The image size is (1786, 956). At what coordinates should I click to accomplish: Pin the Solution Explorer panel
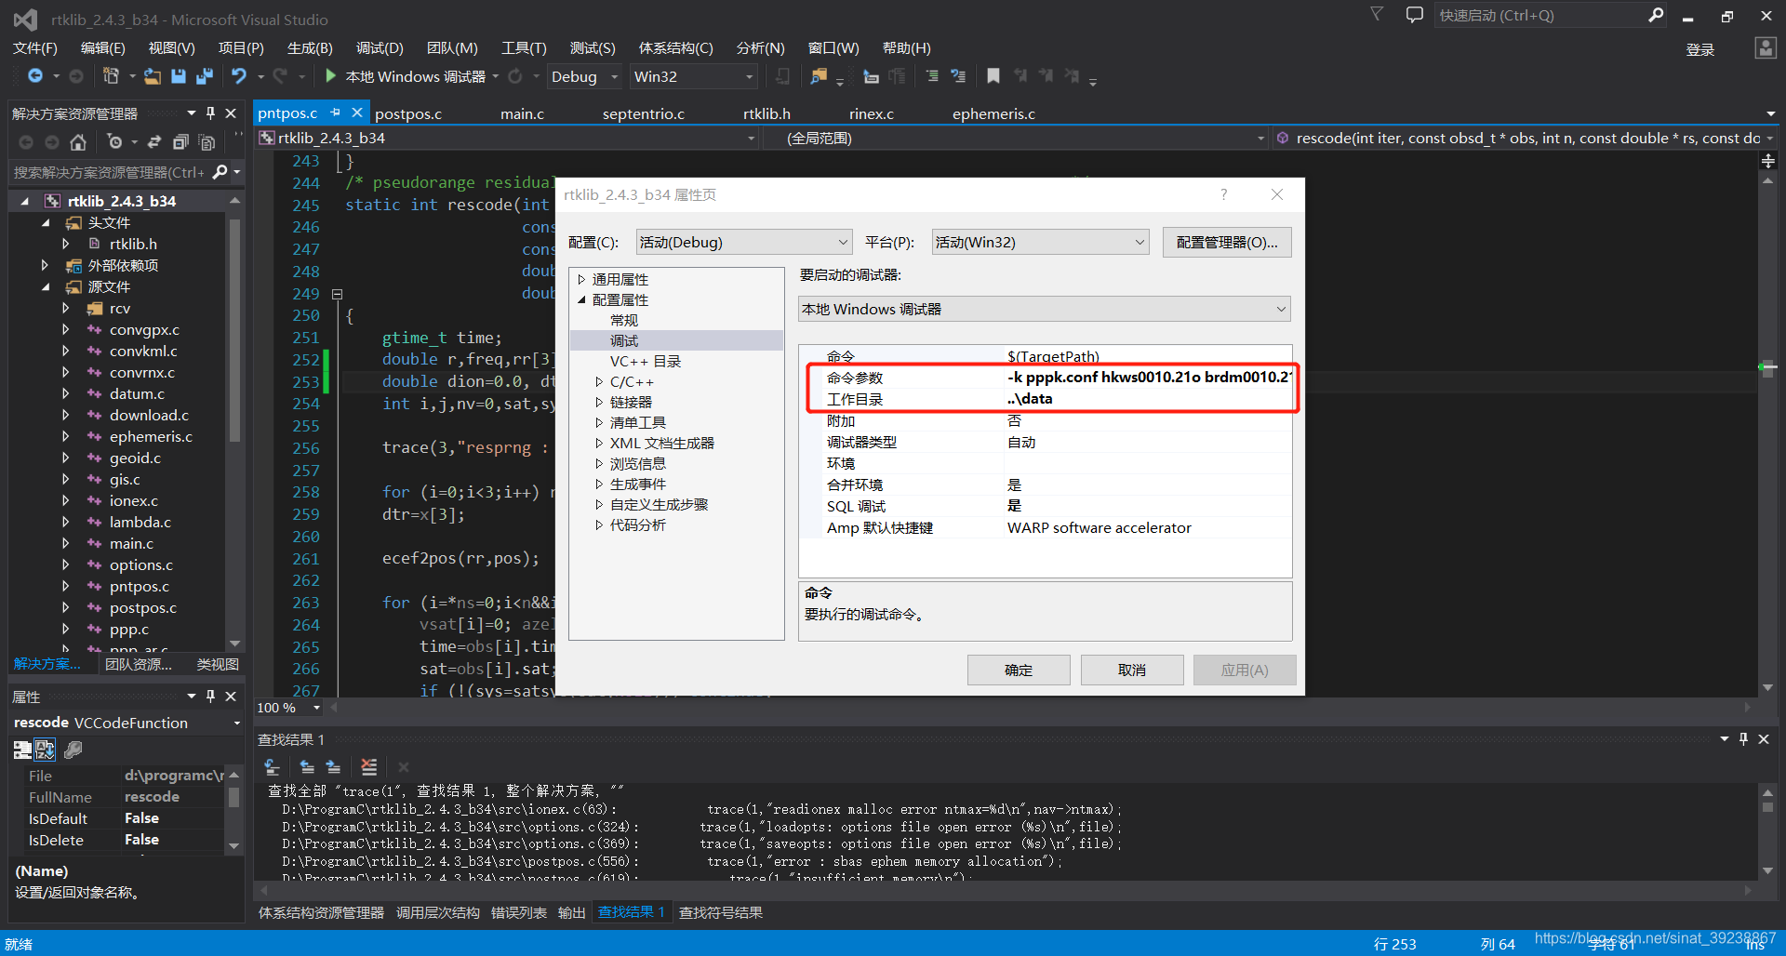211,113
